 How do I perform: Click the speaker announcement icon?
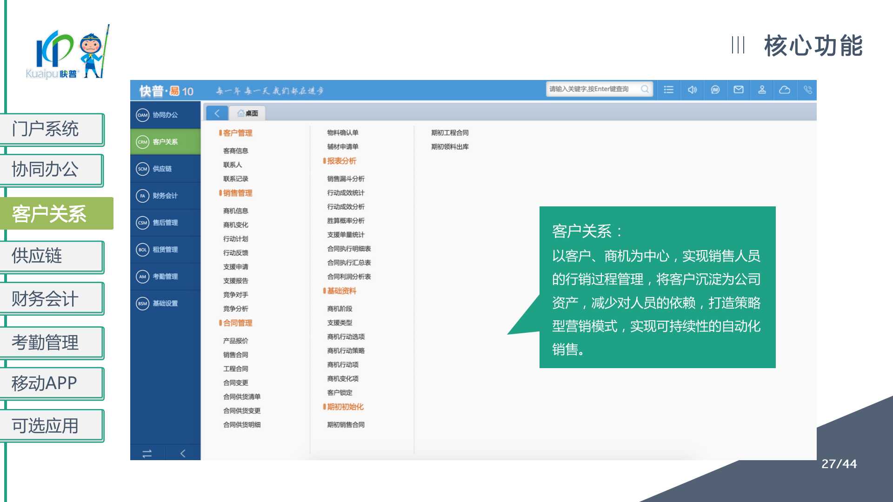pos(692,90)
